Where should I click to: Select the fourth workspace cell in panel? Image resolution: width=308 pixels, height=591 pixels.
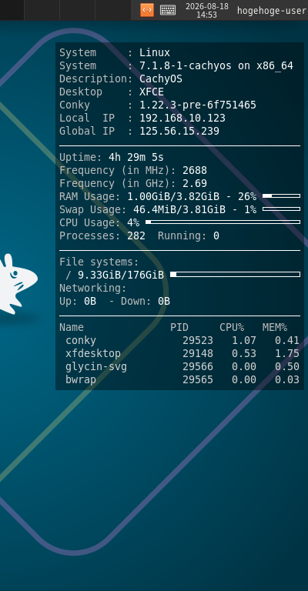(112, 10)
